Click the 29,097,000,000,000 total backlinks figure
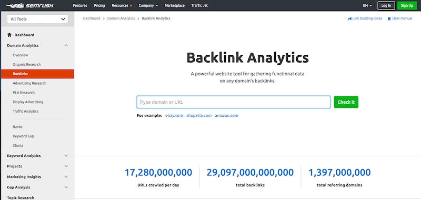Image resolution: width=421 pixels, height=200 pixels. 250,173
